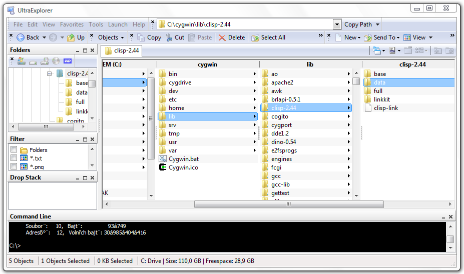464x274 pixels.
Task: Click the Up folder icon
Action: point(71,37)
